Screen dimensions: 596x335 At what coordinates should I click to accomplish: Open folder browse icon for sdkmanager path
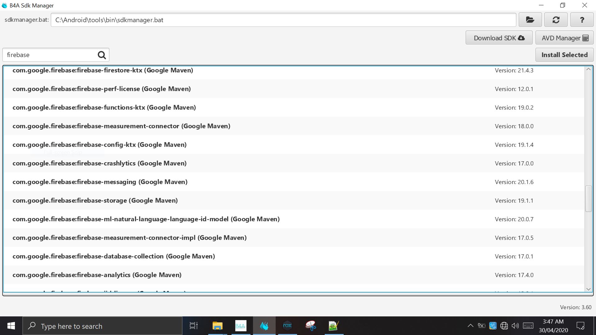tap(530, 20)
